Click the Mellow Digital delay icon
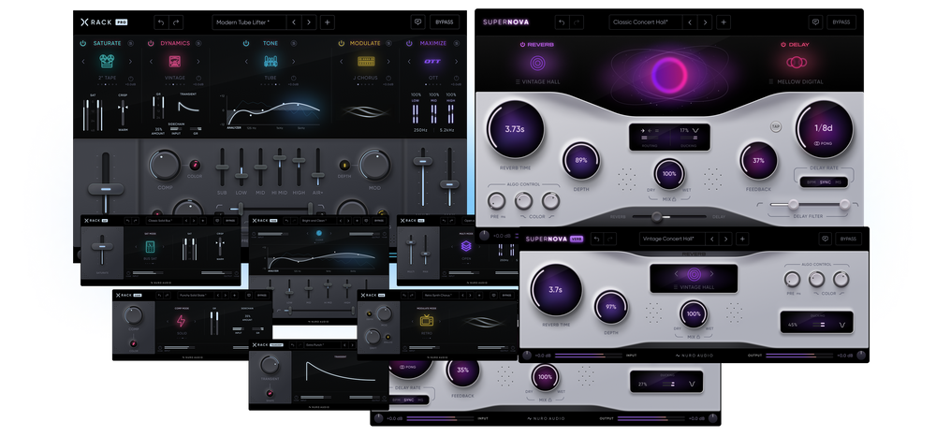The width and height of the screenshot is (936, 436). 796,63
